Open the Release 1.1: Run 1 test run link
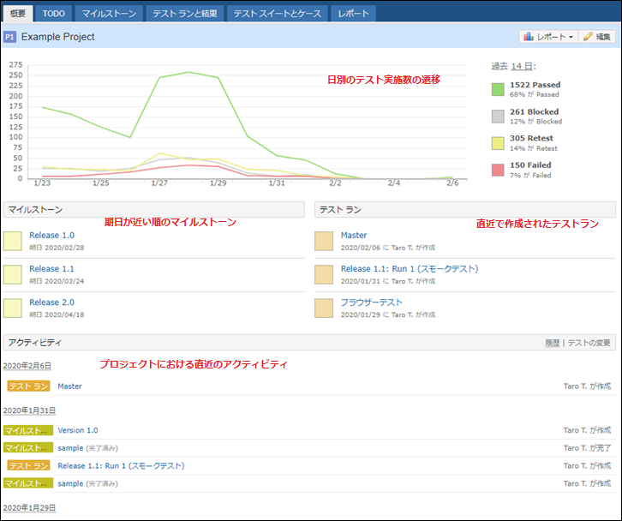 409,269
